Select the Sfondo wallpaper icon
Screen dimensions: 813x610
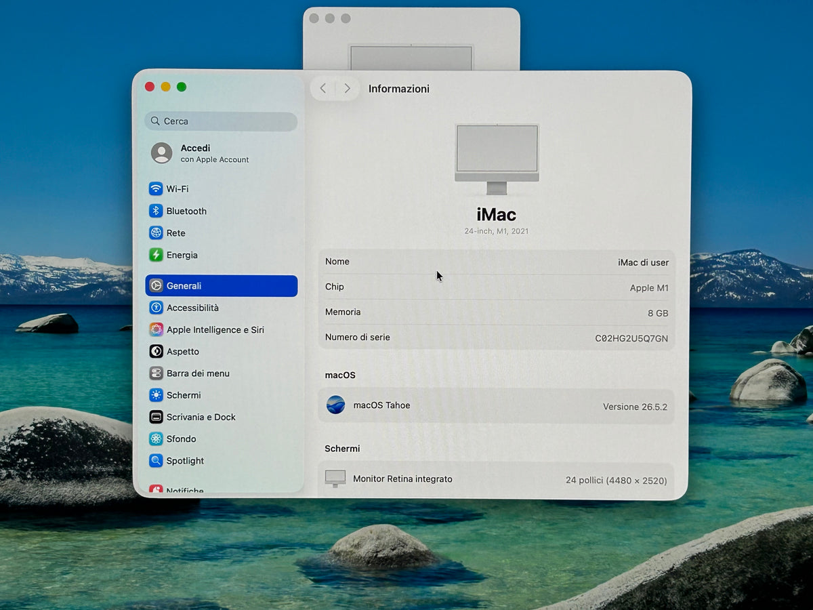click(156, 439)
